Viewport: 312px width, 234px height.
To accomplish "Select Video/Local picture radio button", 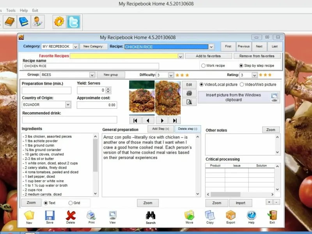I will tap(201, 85).
